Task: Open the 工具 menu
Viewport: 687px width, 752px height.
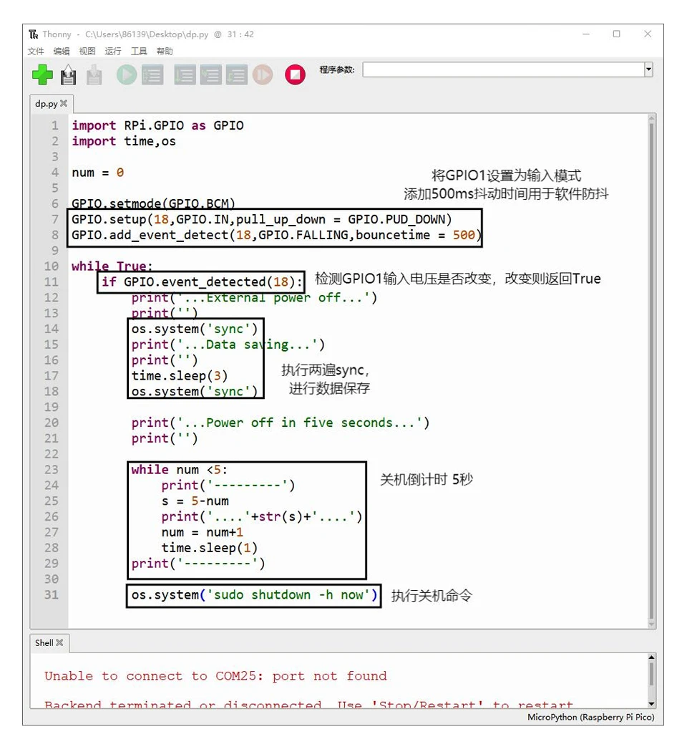Action: tap(139, 52)
